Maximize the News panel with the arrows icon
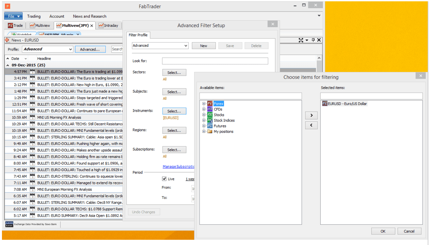The width and height of the screenshot is (429, 245). 301,40
